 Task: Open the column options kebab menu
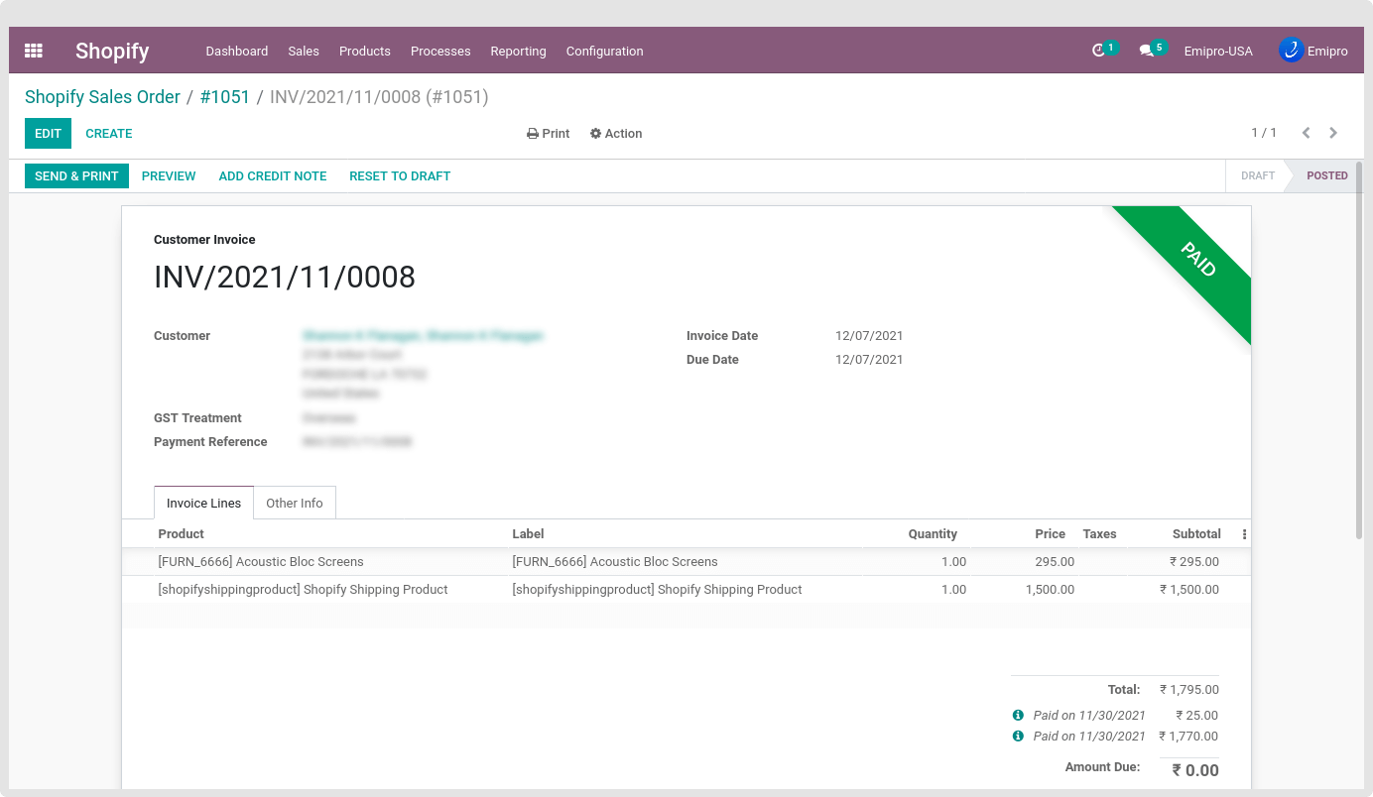pyautogui.click(x=1244, y=534)
